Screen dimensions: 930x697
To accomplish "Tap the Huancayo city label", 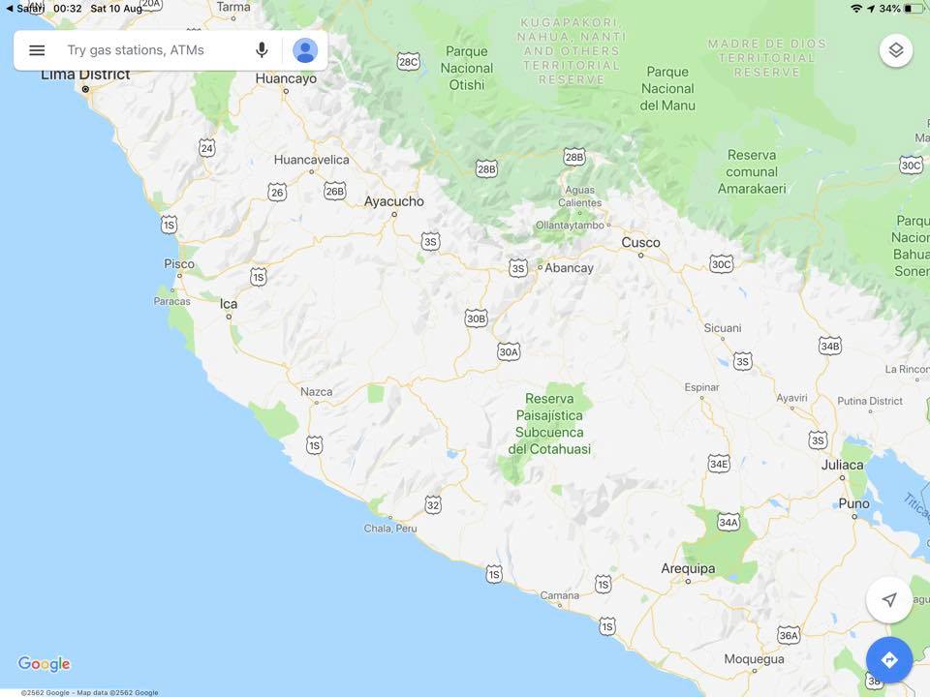I will click(x=286, y=78).
